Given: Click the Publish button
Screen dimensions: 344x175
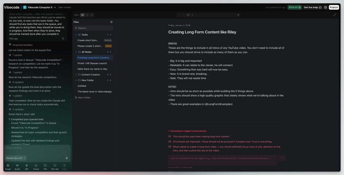Looking at the screenshot, I should 334,7.
